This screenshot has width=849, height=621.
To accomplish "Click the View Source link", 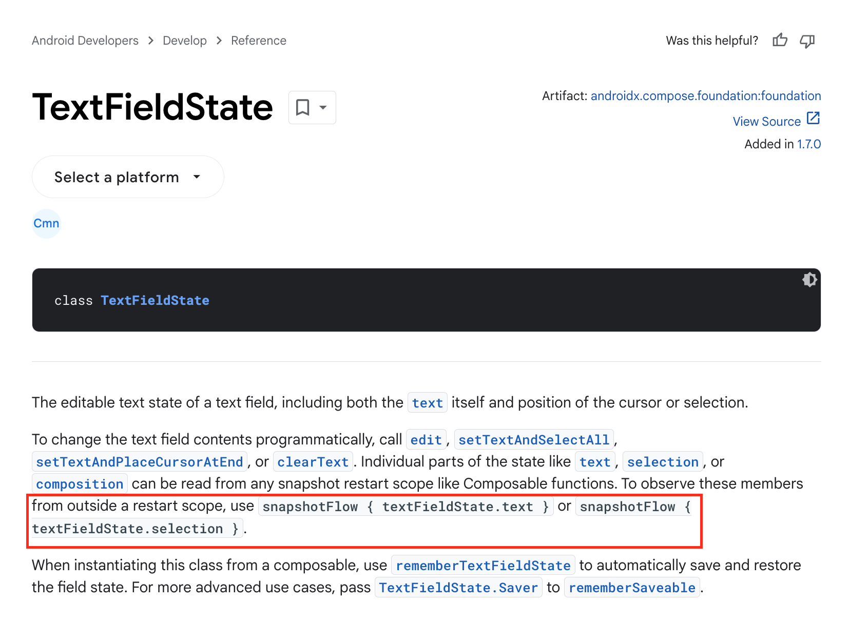I will [767, 122].
